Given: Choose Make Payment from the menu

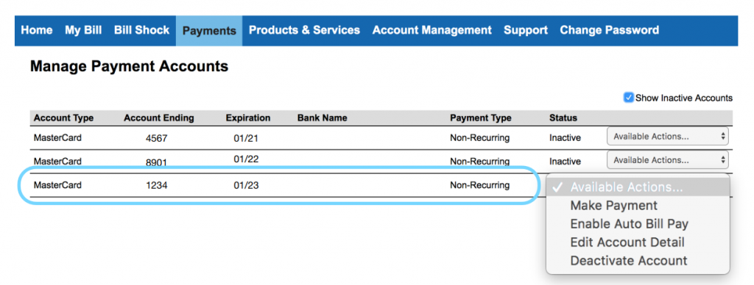Looking at the screenshot, I should click(613, 206).
